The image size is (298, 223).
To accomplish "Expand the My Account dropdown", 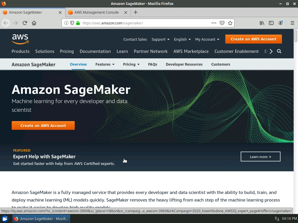I will point(207,39).
